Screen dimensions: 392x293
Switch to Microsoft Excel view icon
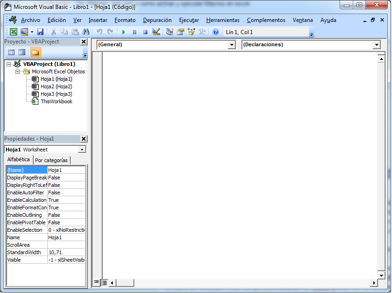click(13, 32)
